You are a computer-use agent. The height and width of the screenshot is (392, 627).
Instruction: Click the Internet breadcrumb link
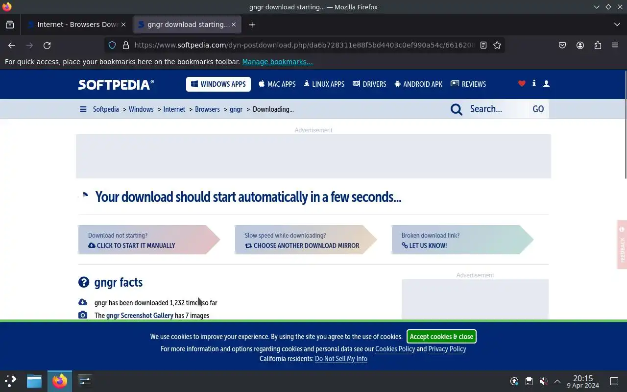[x=174, y=109]
